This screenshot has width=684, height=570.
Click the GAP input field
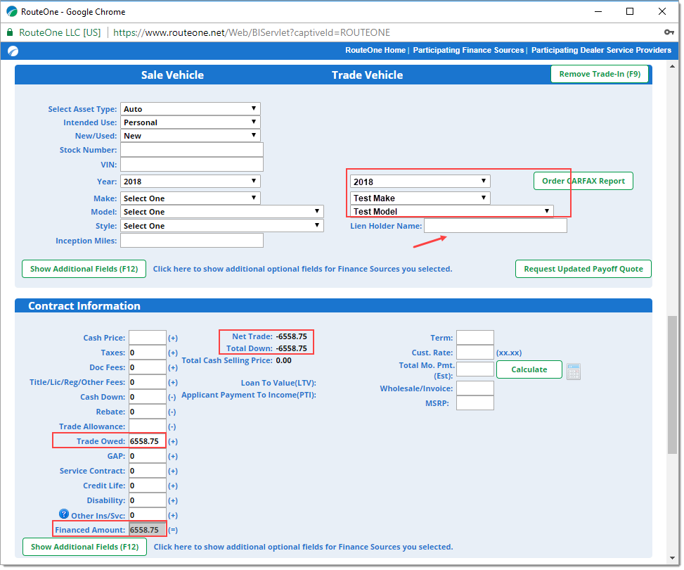148,456
